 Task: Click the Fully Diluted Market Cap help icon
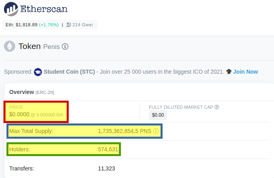click(x=216, y=107)
